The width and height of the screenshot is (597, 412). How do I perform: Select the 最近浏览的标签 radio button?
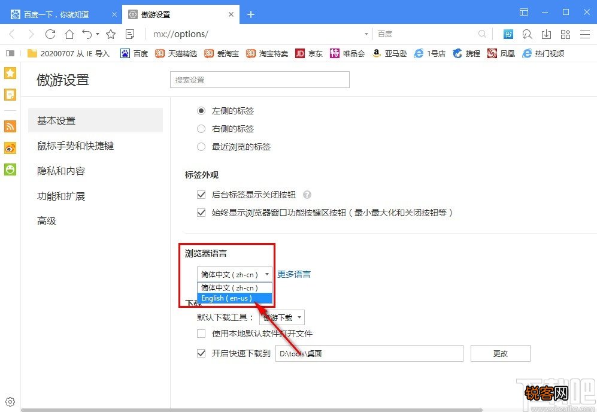(x=201, y=147)
